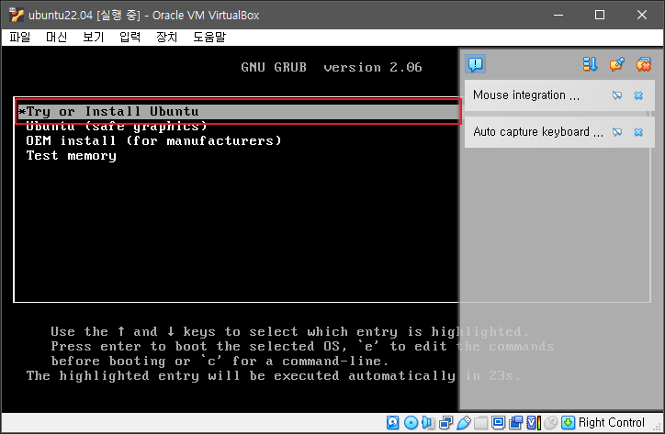Screen dimensions: 665x434
Task: Dismiss the Auto capture keyboard notification
Action: pos(638,132)
